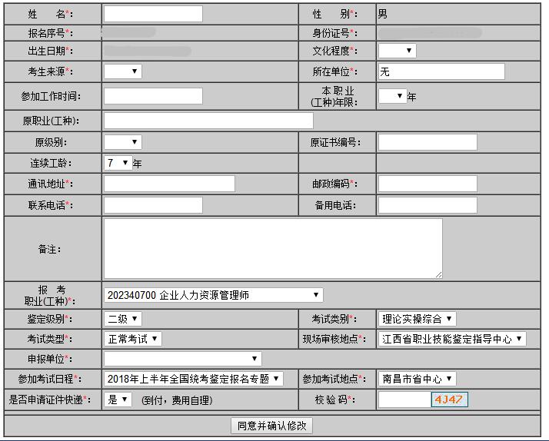The height and width of the screenshot is (441, 549).
Task: Click the 原证书编号 input field
Action: (x=428, y=142)
